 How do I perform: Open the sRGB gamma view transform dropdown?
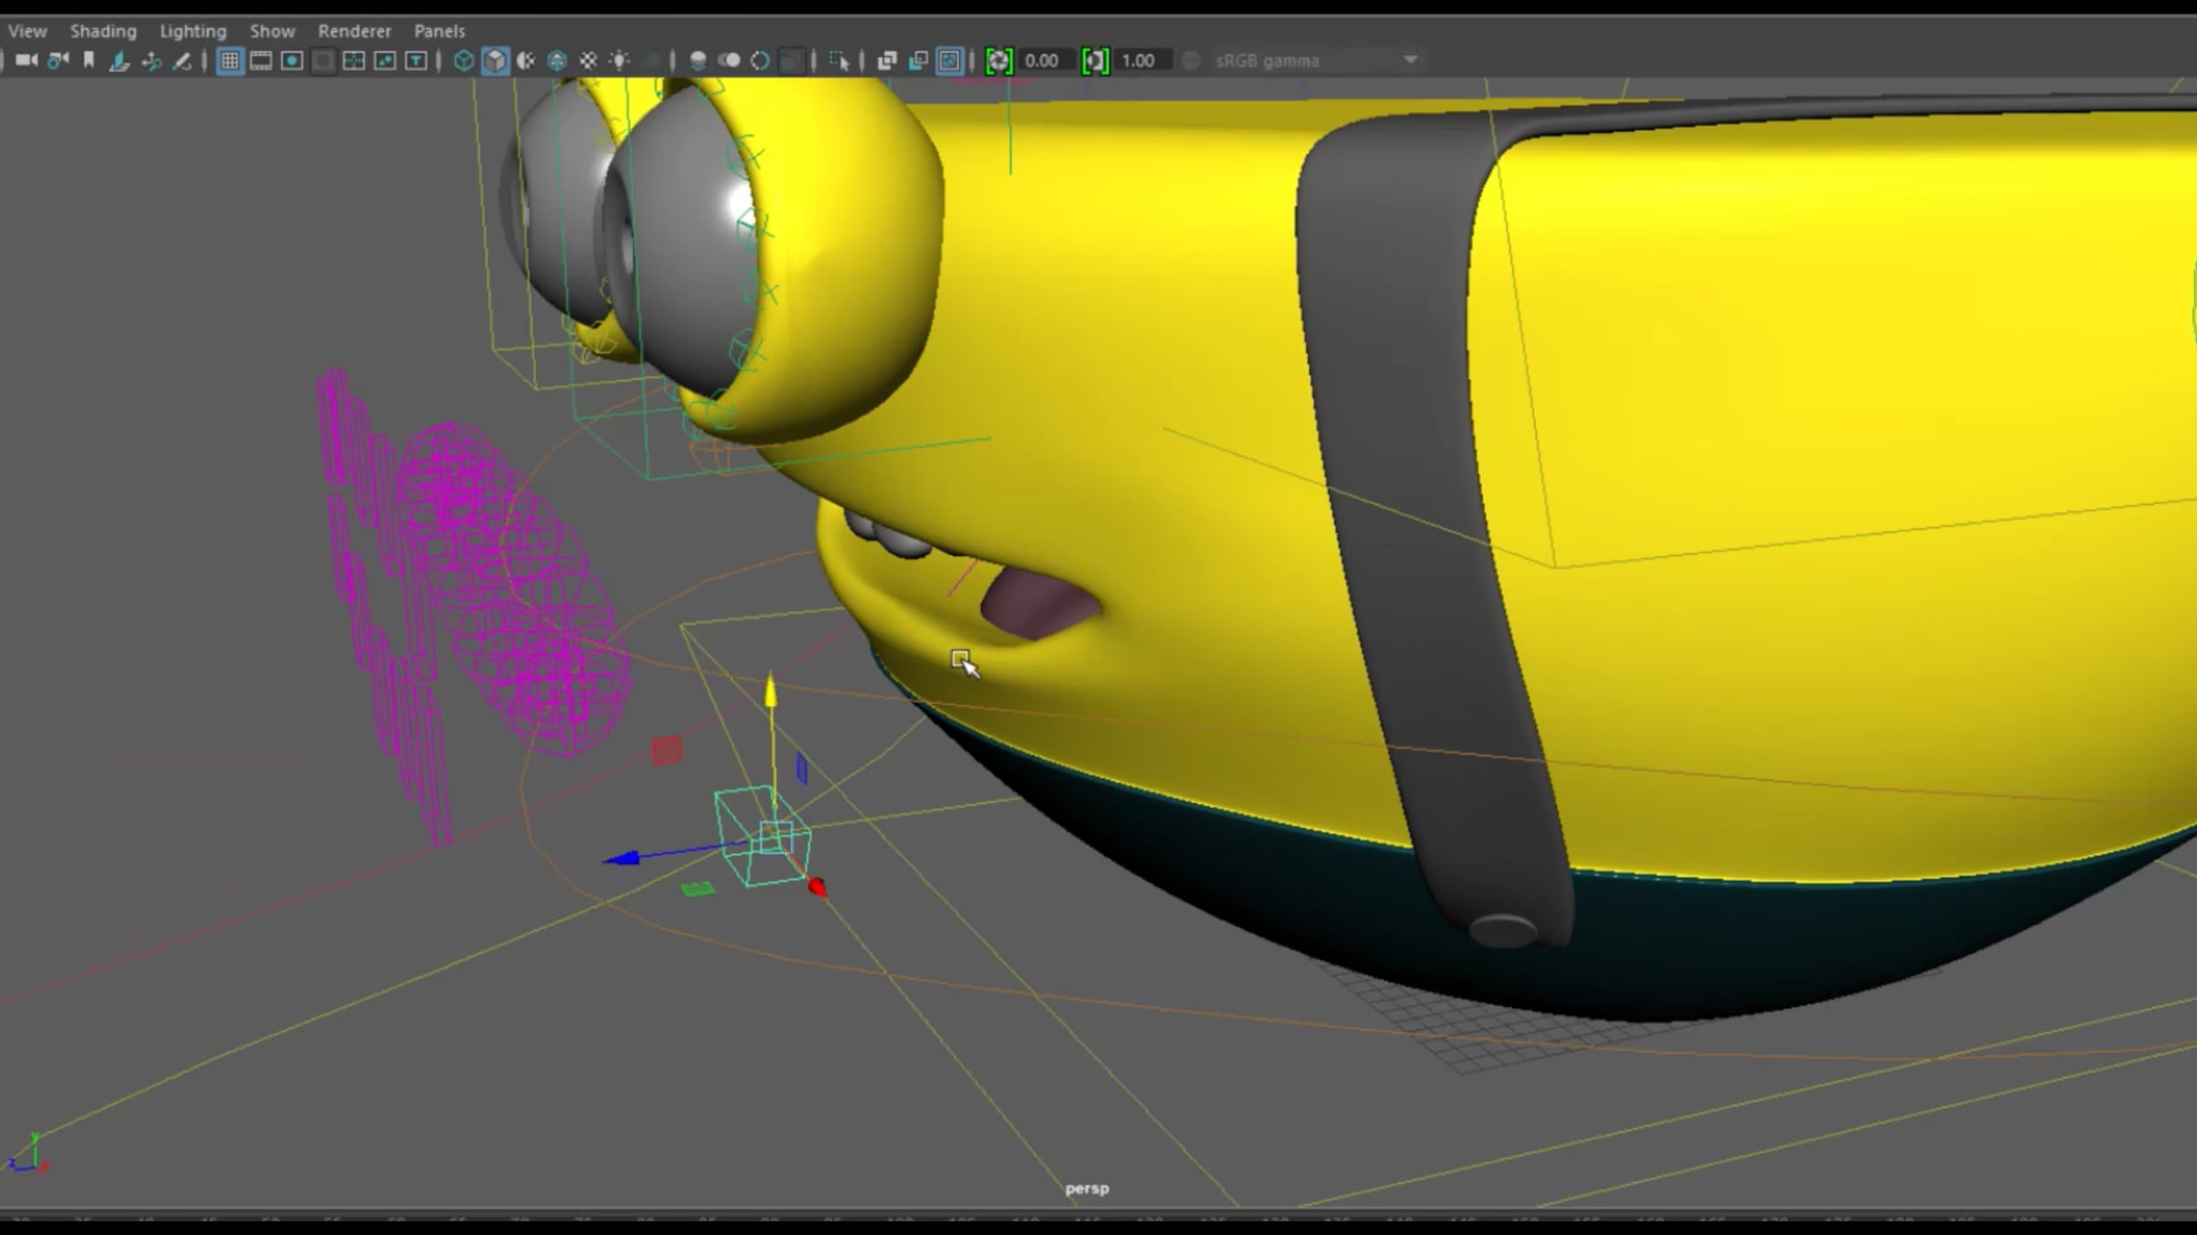coord(1410,60)
